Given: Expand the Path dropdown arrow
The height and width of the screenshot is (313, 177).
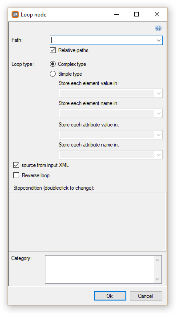Looking at the screenshot, I should point(159,41).
